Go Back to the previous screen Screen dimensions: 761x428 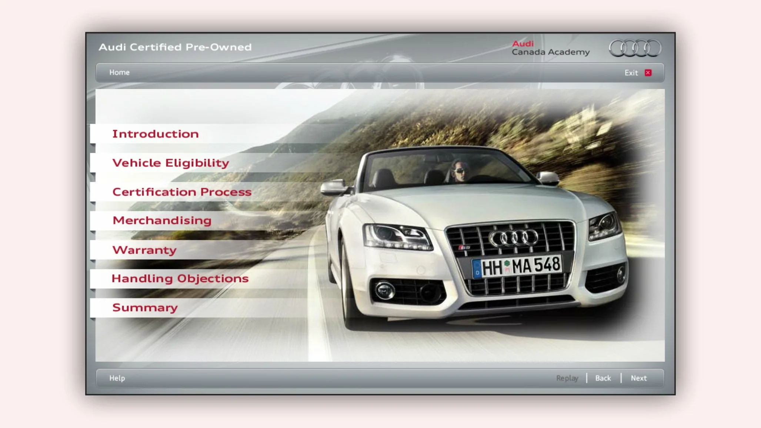coord(603,378)
